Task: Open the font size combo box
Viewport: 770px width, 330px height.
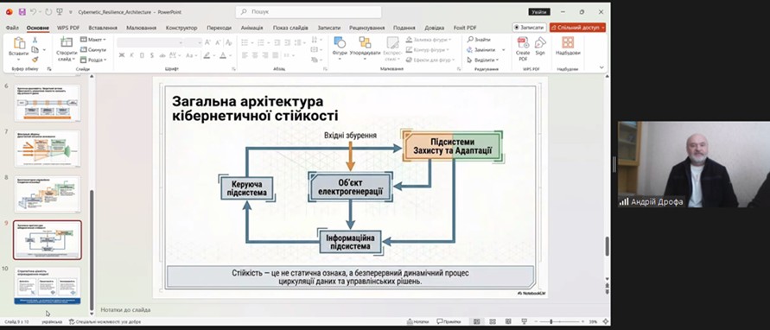Action: coord(193,42)
